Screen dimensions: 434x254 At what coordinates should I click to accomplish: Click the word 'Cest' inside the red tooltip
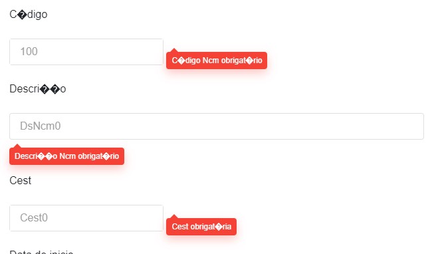coord(180,227)
